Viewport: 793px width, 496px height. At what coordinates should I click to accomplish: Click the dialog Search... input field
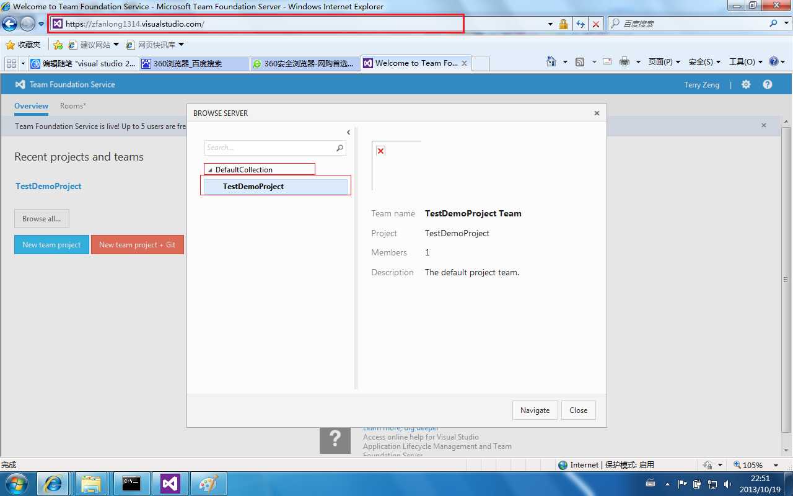pyautogui.click(x=269, y=148)
